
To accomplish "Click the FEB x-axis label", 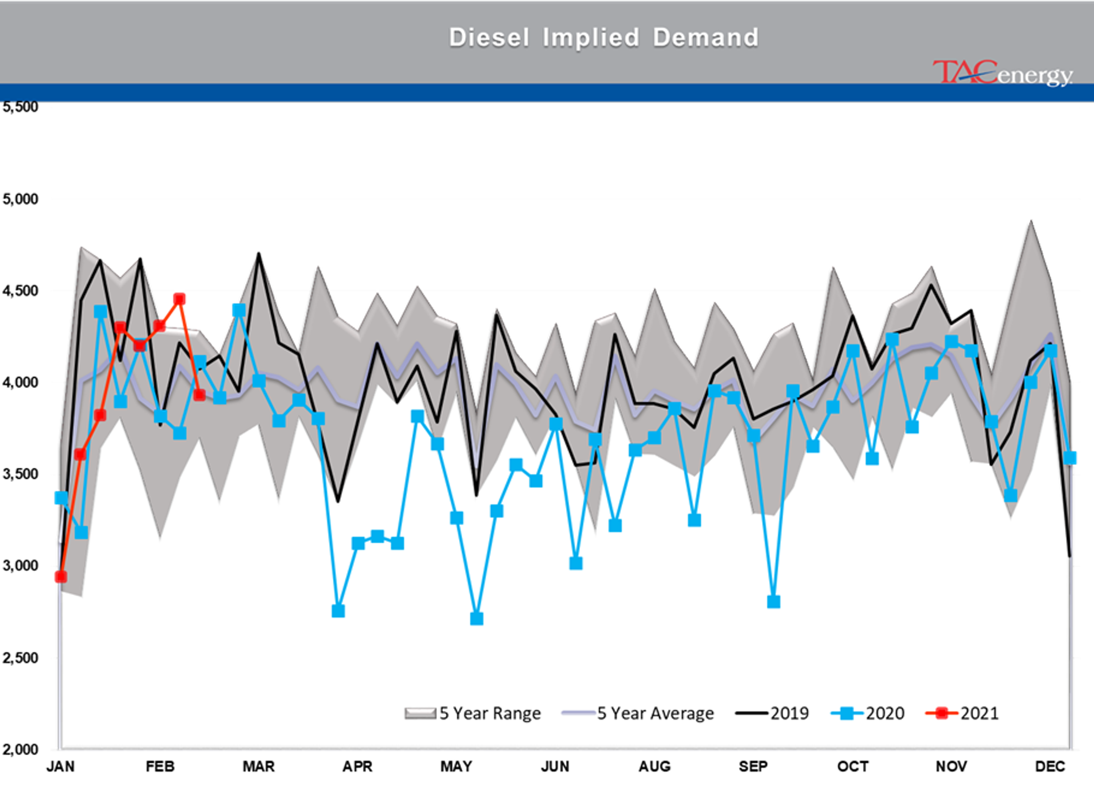I will [160, 766].
